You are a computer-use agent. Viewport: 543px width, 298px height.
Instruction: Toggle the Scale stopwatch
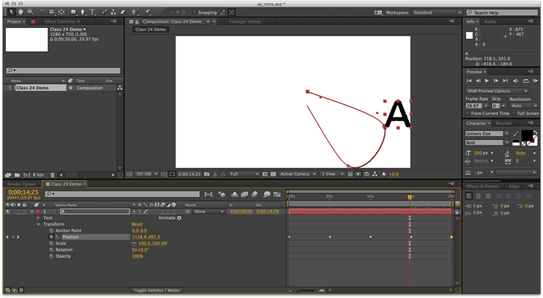click(51, 243)
